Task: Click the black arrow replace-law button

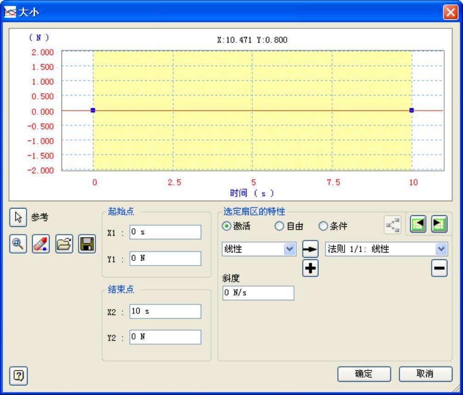Action: pos(311,250)
